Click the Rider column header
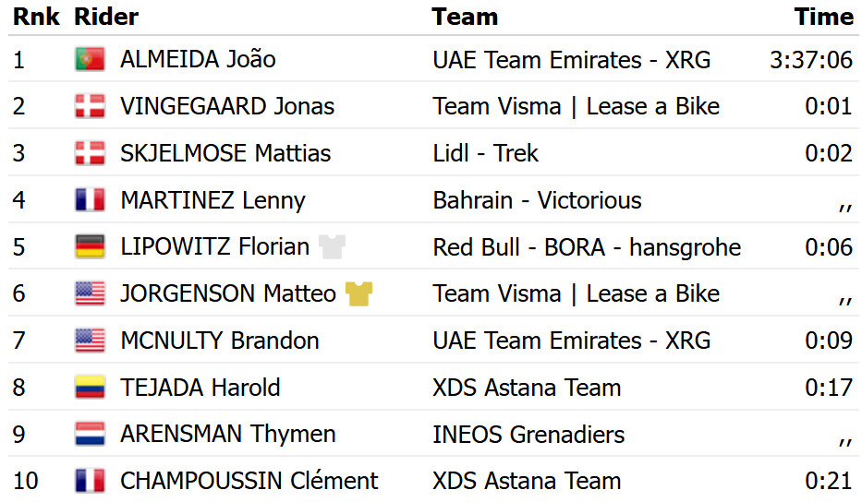 [x=106, y=17]
